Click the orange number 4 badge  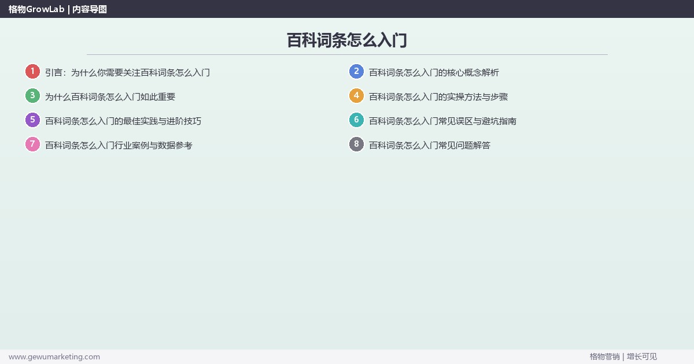[356, 96]
